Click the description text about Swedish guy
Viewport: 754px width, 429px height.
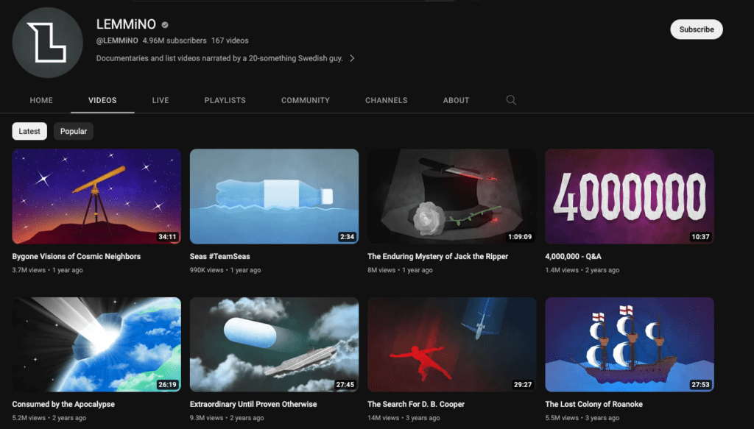pyautogui.click(x=219, y=58)
